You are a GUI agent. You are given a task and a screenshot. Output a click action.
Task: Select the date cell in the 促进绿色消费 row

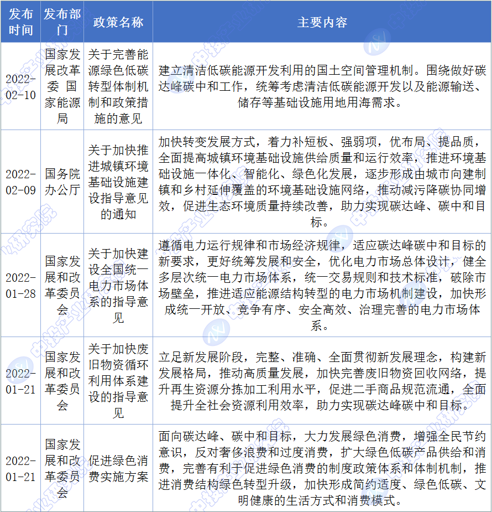coord(20,468)
